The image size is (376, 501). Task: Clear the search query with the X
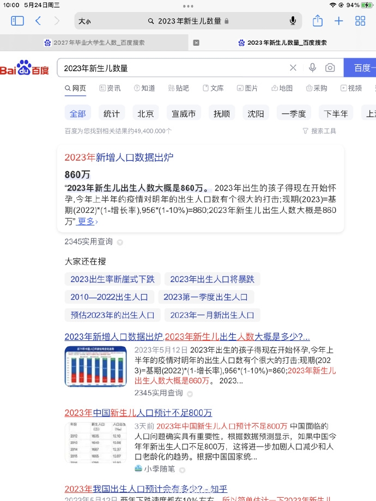(293, 68)
